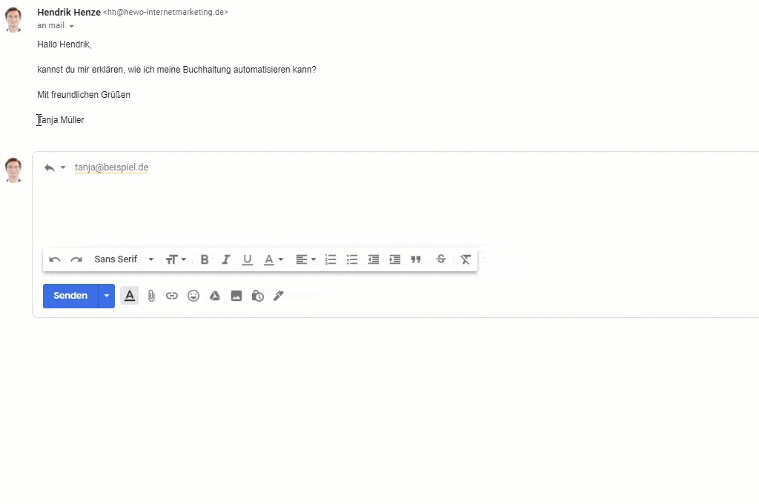Toggle italic formatting
The width and height of the screenshot is (759, 504).
pyautogui.click(x=225, y=259)
